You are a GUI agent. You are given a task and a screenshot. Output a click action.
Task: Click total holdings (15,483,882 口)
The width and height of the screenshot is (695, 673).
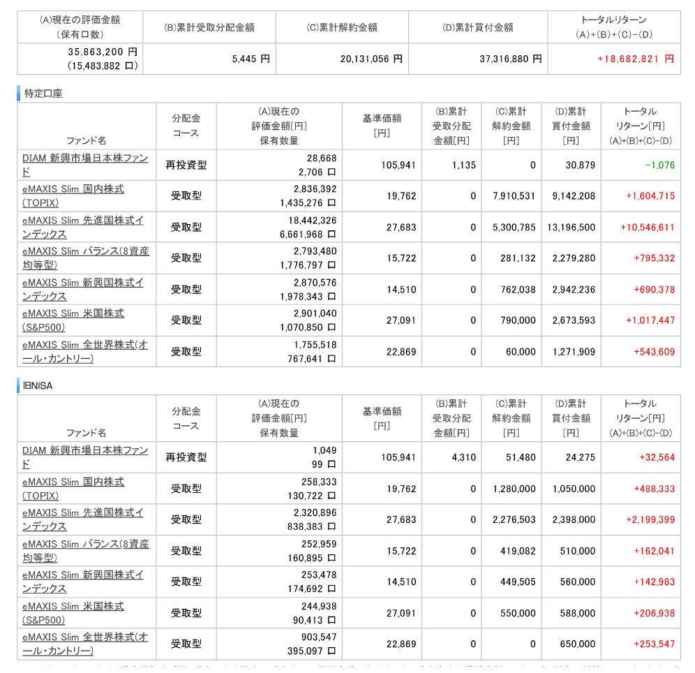pos(103,66)
